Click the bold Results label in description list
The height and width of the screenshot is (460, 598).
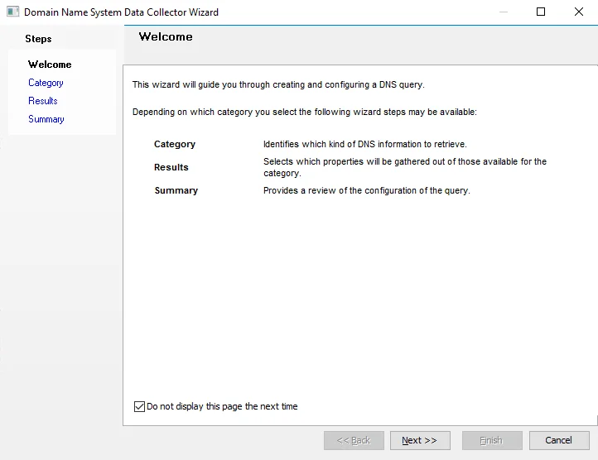click(x=171, y=167)
